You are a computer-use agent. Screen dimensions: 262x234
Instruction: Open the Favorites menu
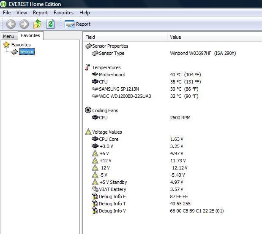63,13
